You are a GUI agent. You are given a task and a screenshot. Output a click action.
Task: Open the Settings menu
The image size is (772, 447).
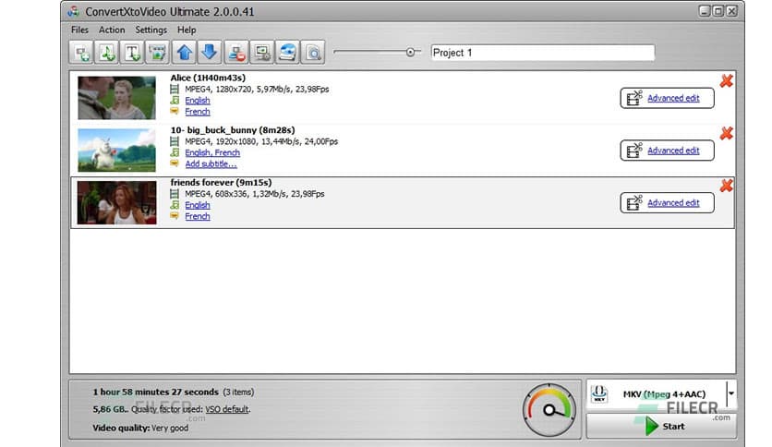(x=151, y=30)
